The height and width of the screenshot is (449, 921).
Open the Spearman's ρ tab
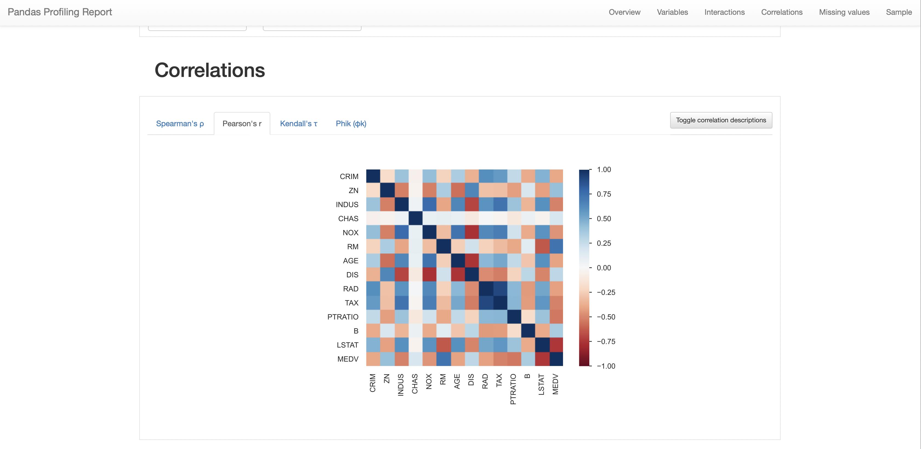point(180,123)
